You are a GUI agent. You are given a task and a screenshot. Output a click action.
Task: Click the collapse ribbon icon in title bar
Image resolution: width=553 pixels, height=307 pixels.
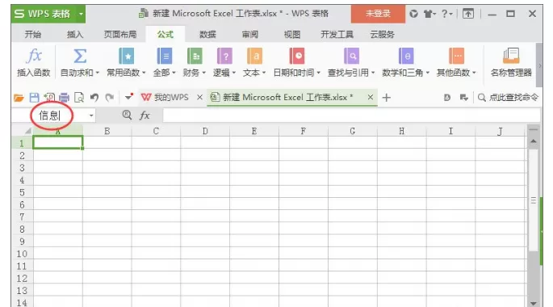coord(468,14)
